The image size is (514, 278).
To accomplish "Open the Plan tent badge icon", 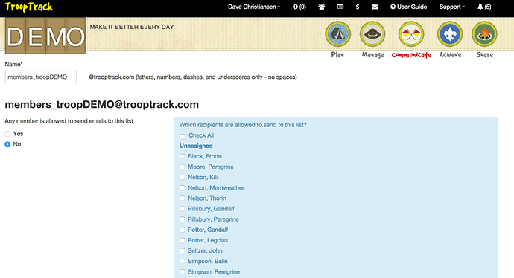I will click(x=337, y=34).
